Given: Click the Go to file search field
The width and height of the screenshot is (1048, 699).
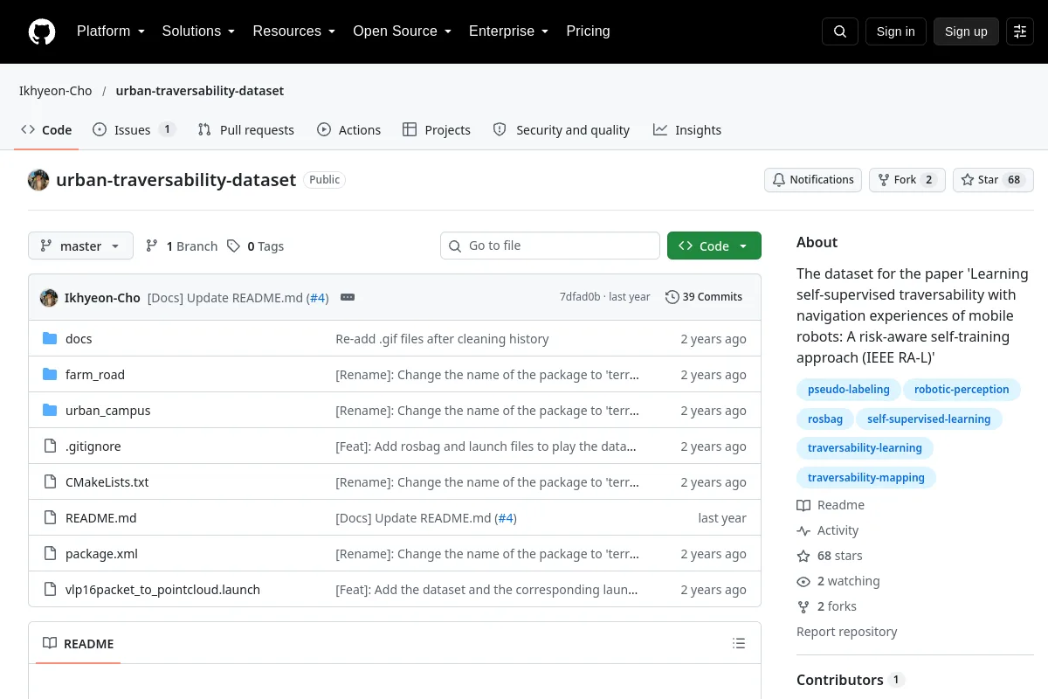Looking at the screenshot, I should [x=550, y=246].
